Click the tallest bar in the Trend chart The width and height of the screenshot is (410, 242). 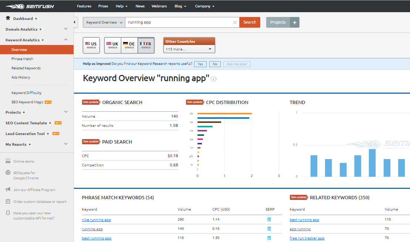point(372,163)
